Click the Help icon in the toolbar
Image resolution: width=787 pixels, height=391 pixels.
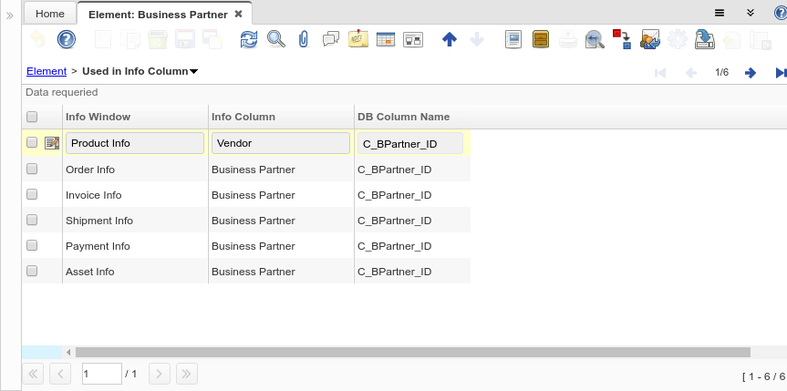[x=67, y=39]
